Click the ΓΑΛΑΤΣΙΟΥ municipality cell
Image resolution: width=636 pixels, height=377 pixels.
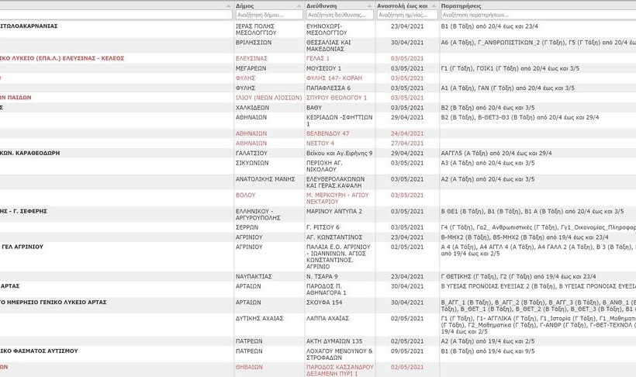pyautogui.click(x=252, y=153)
